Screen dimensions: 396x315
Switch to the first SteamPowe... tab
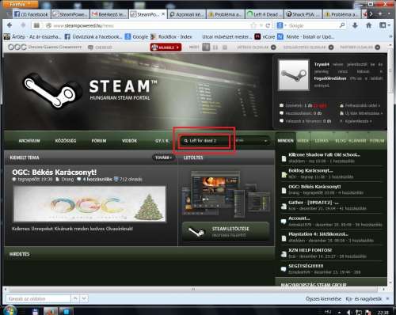pyautogui.click(x=70, y=14)
